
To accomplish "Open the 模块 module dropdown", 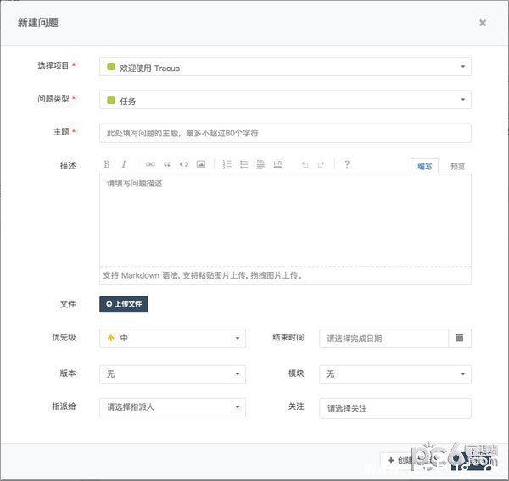I will tap(394, 373).
